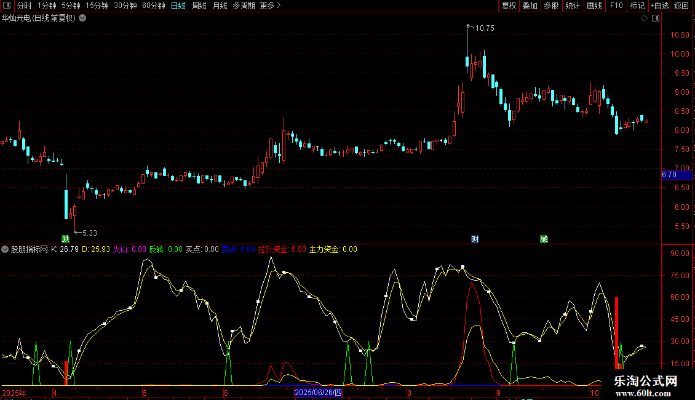This screenshot has width=695, height=400.
Task: Switch to 分时 intraday view
Action: pyautogui.click(x=25, y=6)
